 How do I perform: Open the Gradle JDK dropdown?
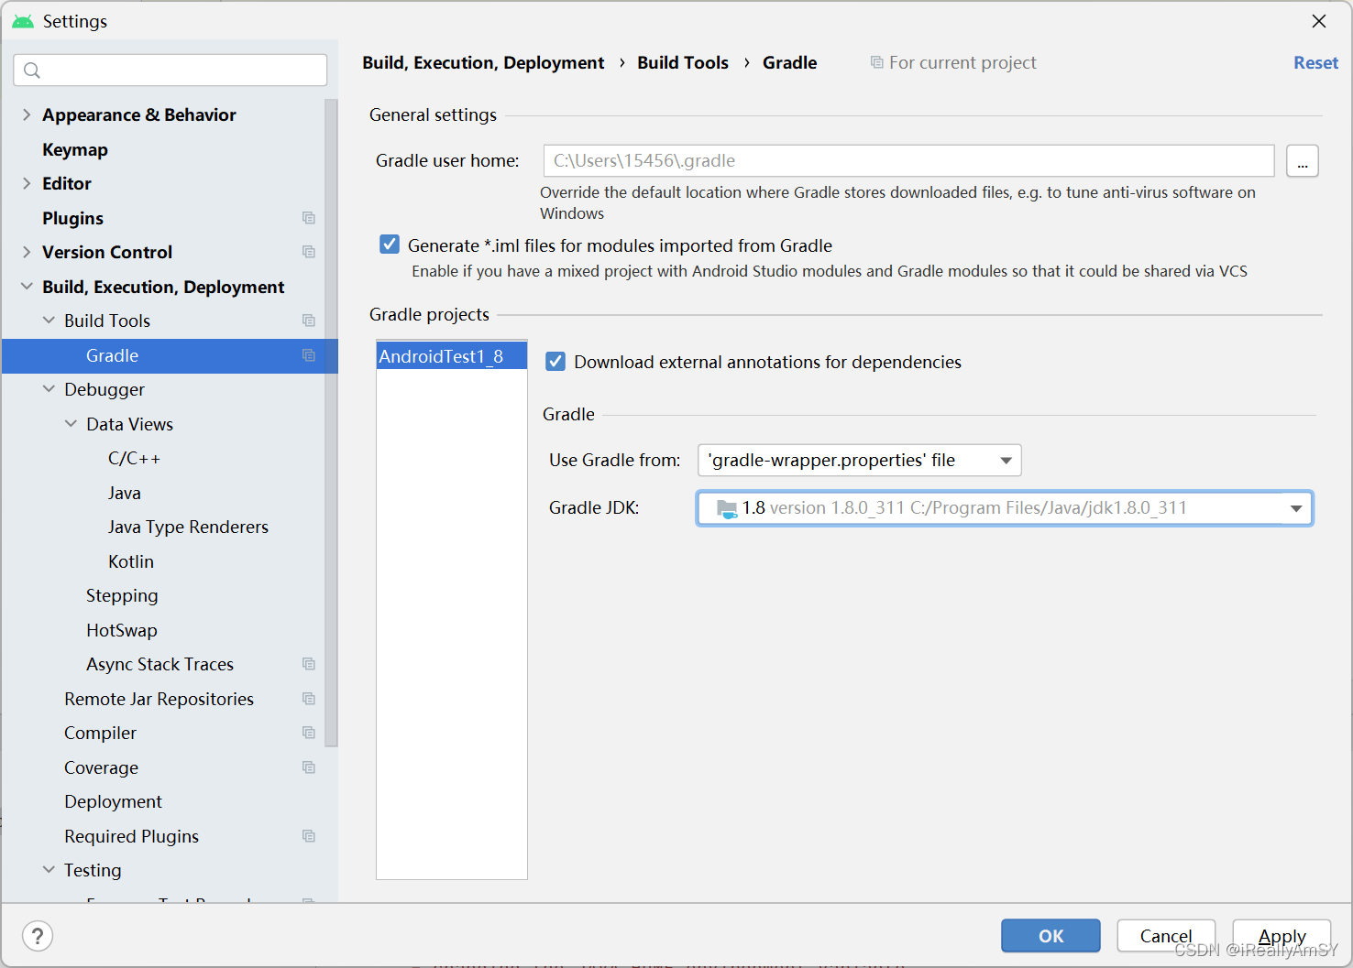tap(1005, 508)
